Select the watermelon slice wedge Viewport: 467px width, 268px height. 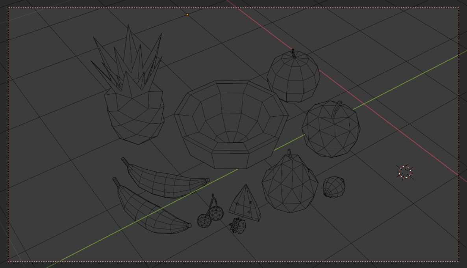coord(245,204)
